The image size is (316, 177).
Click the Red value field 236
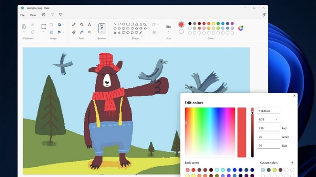pyautogui.click(x=268, y=128)
